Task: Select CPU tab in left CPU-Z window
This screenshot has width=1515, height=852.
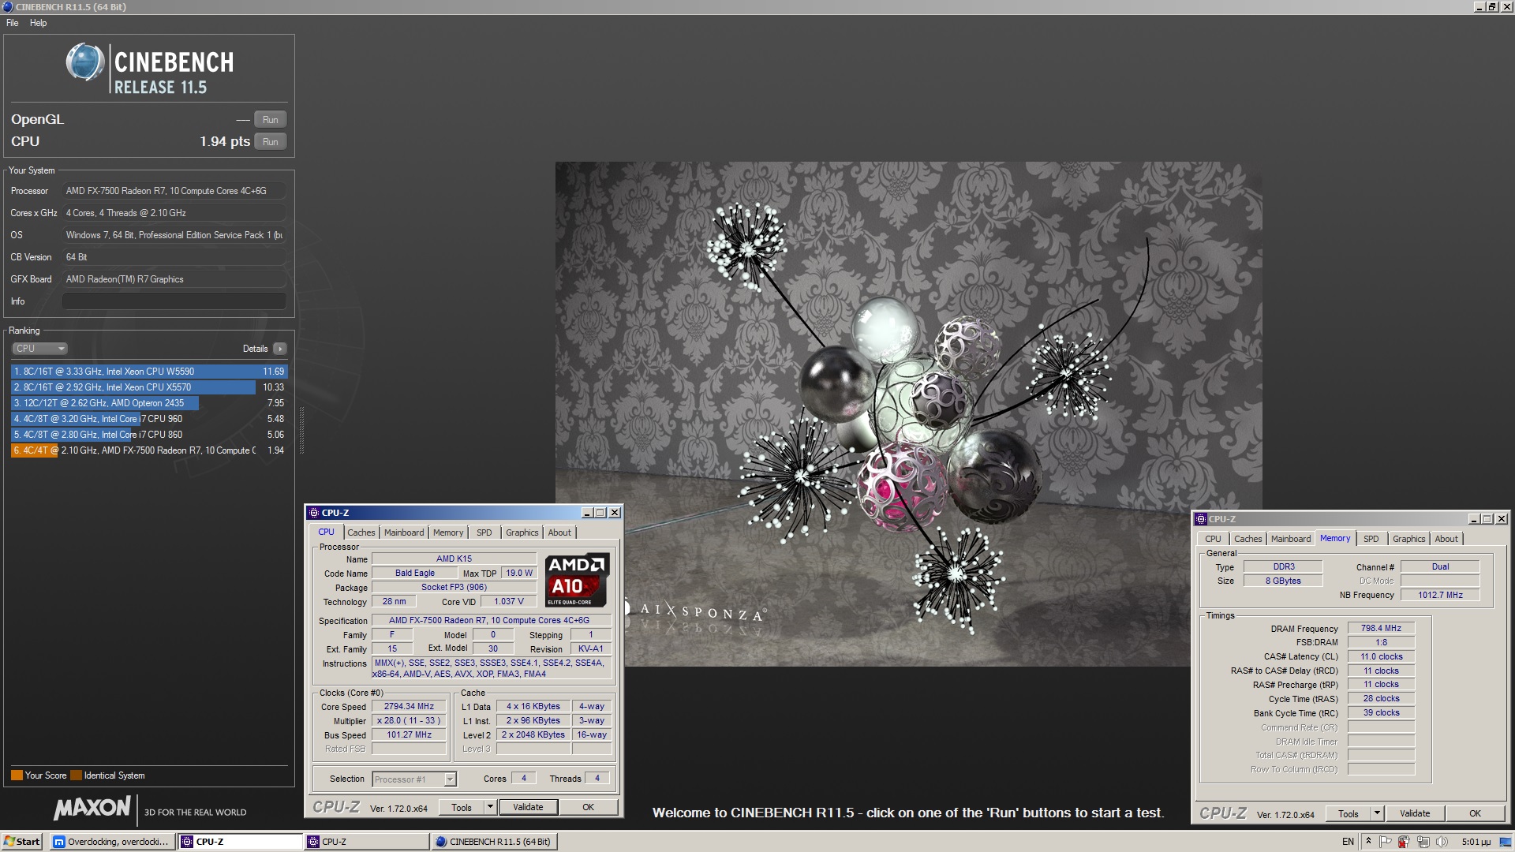Action: [x=326, y=532]
